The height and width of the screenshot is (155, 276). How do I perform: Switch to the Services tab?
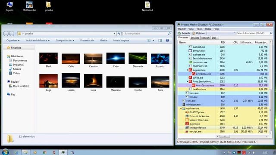(194, 38)
